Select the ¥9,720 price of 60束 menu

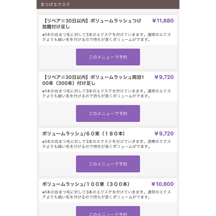164,134
